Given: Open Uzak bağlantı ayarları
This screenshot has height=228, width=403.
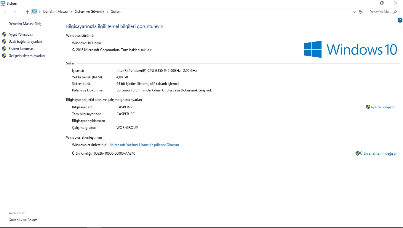Looking at the screenshot, I should click(25, 42).
